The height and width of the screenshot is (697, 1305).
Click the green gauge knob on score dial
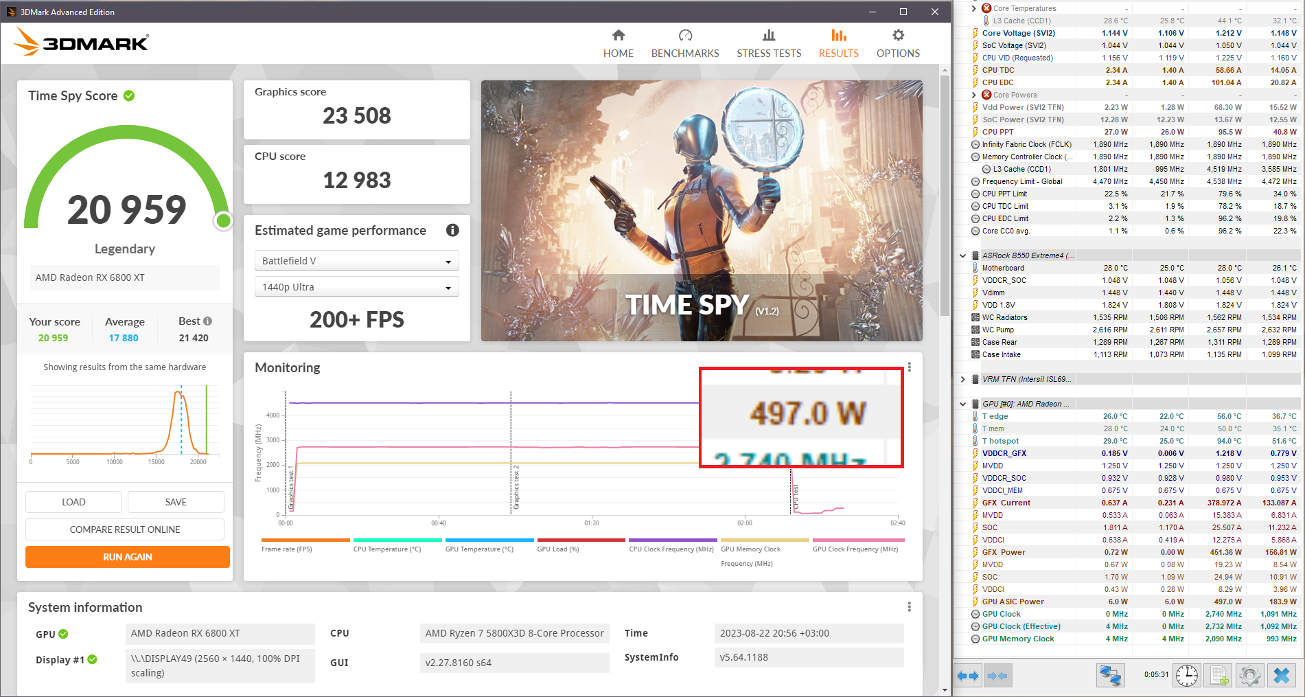[x=223, y=221]
